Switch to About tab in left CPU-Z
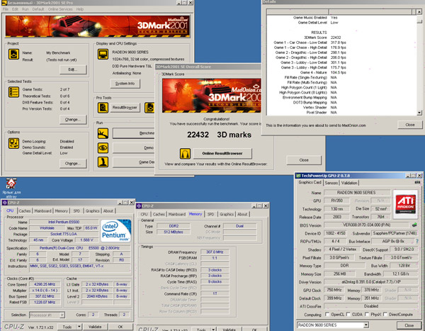425x331 pixels. [108, 211]
